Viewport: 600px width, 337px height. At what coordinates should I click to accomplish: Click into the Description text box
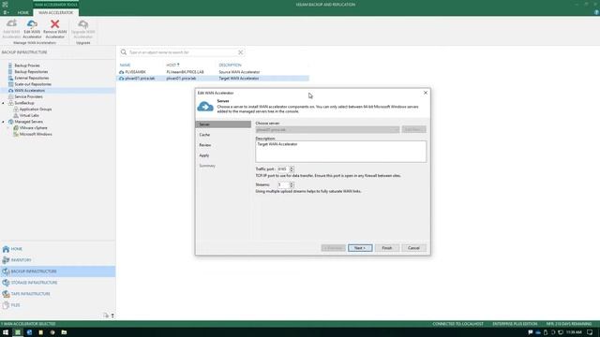coord(340,152)
